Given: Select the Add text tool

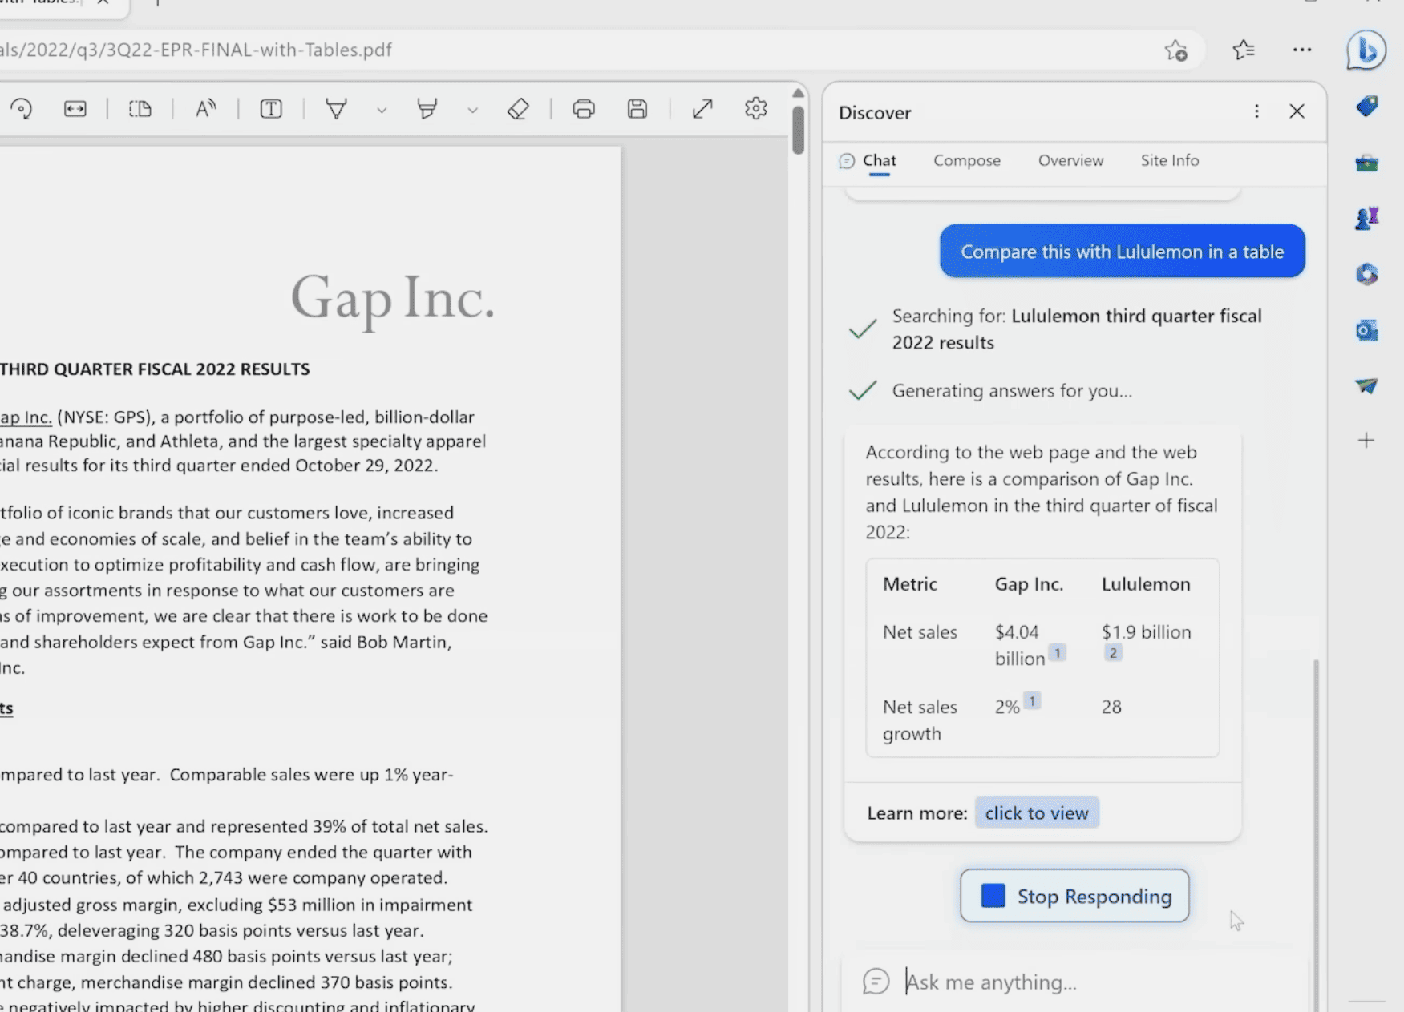Looking at the screenshot, I should point(271,109).
